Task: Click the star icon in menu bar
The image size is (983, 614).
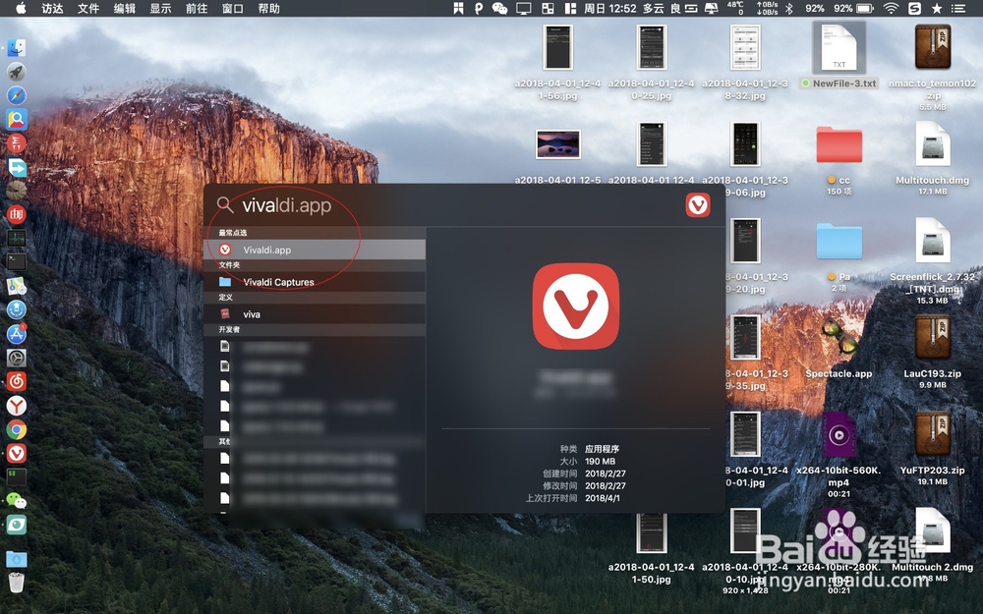Action: 937,8
